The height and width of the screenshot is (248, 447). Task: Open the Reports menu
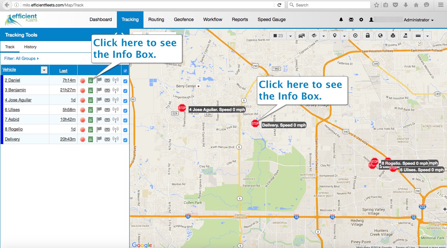point(240,19)
